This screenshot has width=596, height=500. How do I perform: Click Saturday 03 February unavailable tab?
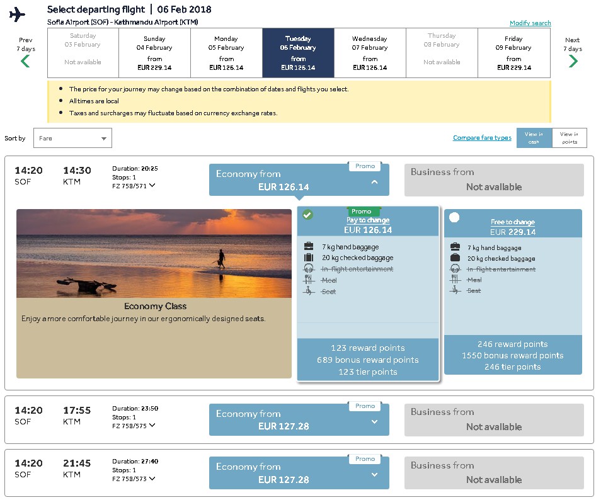tap(83, 53)
